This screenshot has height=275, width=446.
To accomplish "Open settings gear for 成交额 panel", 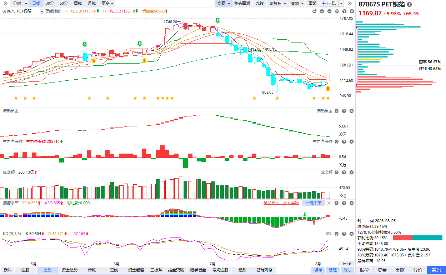I will point(336,172).
